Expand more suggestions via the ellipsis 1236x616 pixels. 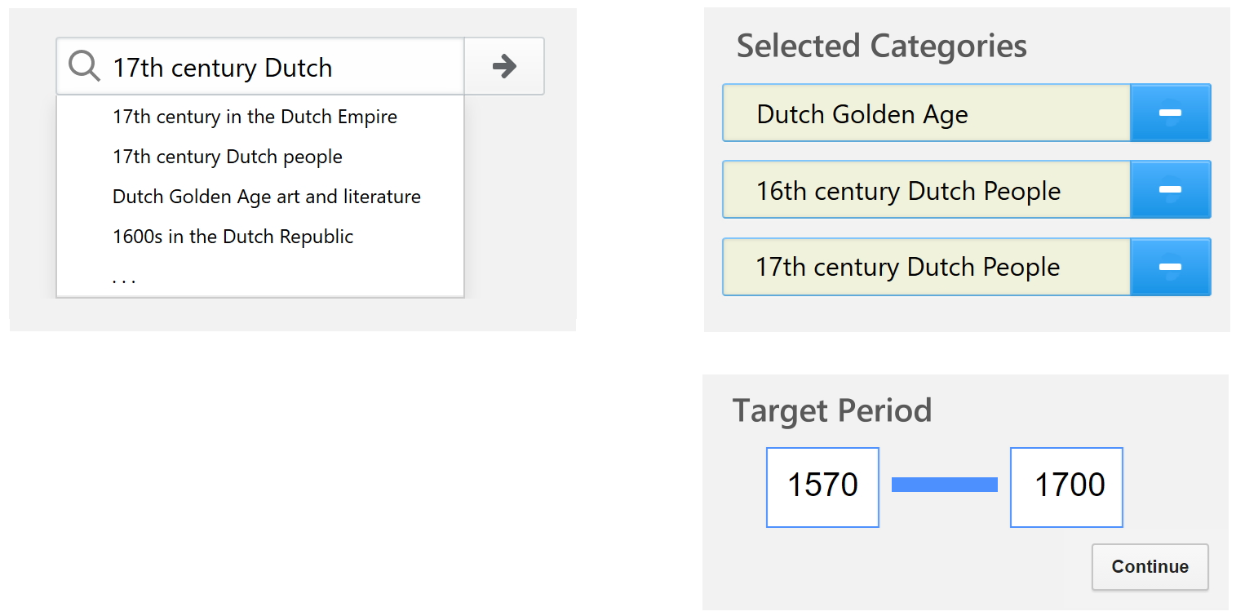click(x=124, y=280)
